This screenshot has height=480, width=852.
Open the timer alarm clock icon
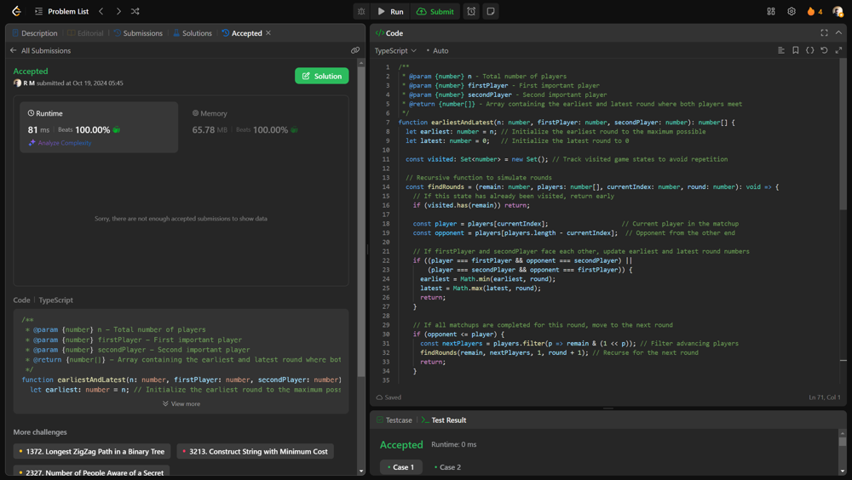point(471,11)
